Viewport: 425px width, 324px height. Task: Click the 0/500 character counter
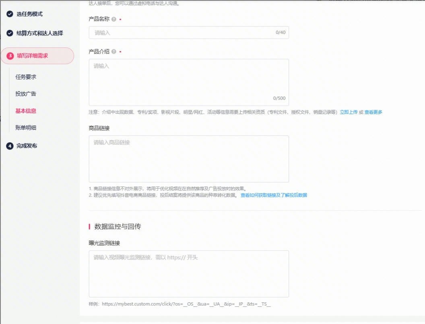point(279,98)
